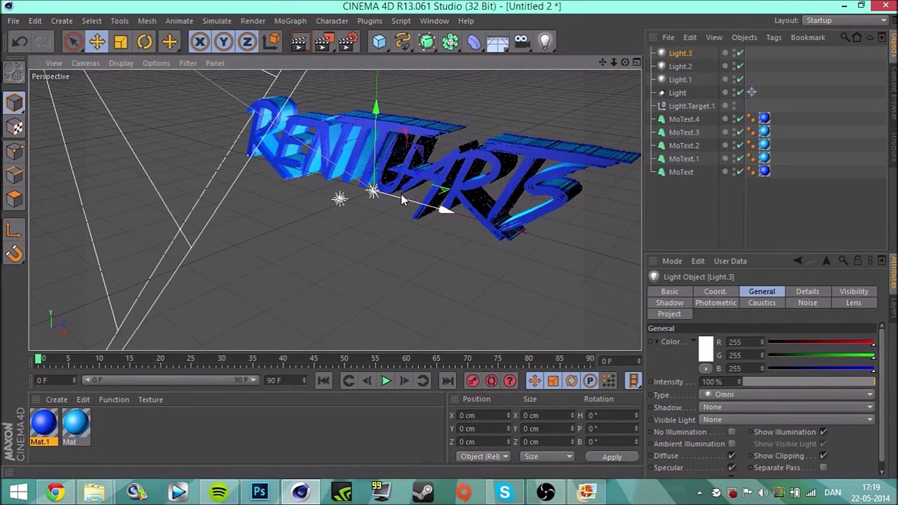
Task: Click the Apply button in coordinates panel
Action: 612,457
